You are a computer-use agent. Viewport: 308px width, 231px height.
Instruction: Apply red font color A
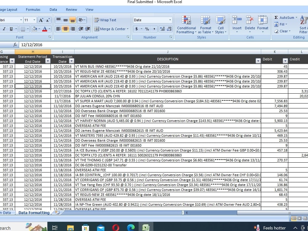pos(45,29)
